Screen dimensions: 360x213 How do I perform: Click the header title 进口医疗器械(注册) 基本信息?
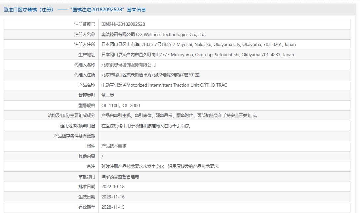click(x=77, y=10)
